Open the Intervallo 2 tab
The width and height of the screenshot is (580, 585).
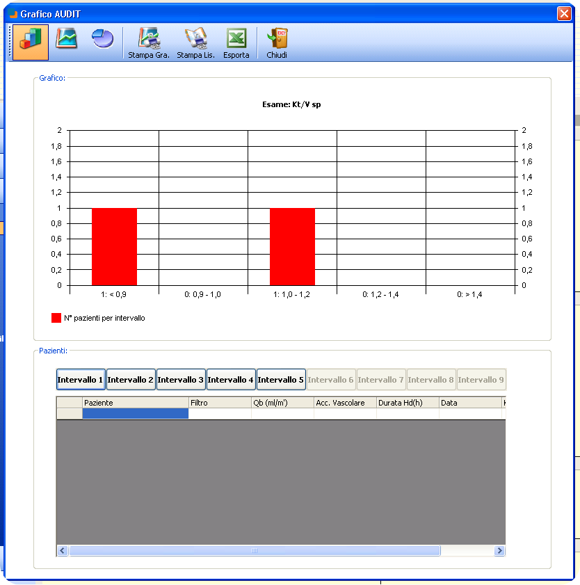point(131,379)
